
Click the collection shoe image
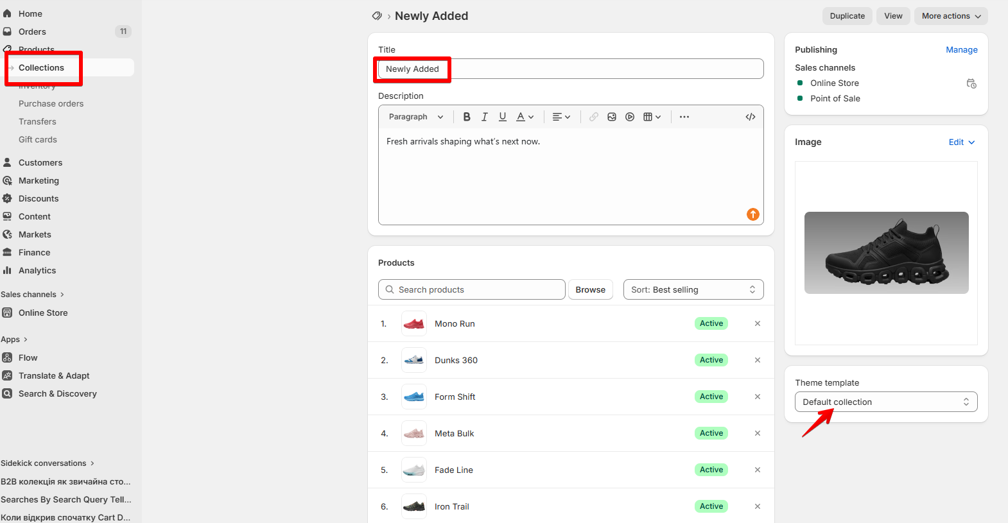[887, 253]
